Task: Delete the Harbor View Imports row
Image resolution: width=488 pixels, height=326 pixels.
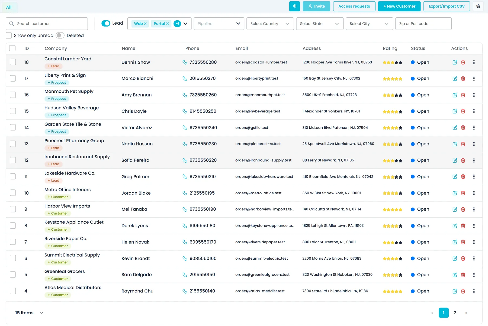Action: 463,209
